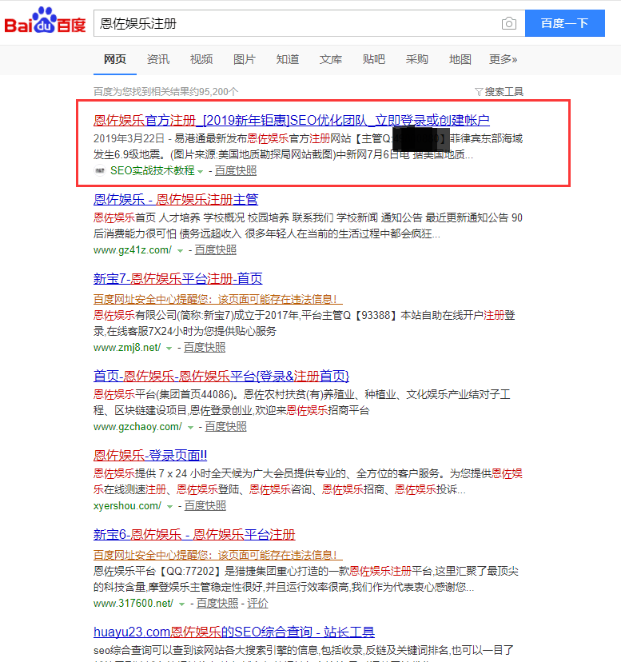Open the 贴吧 tab
Image resolution: width=621 pixels, height=662 pixels.
373,59
